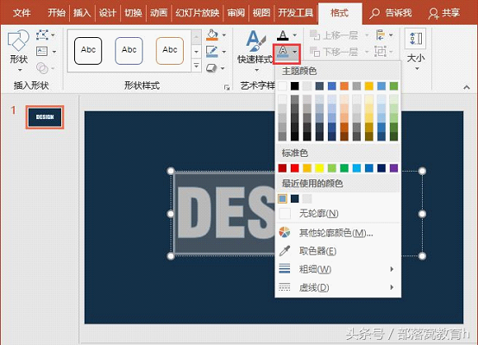The width and height of the screenshot is (478, 345).
Task: Open the Shapes gallery icon
Action: point(18,41)
